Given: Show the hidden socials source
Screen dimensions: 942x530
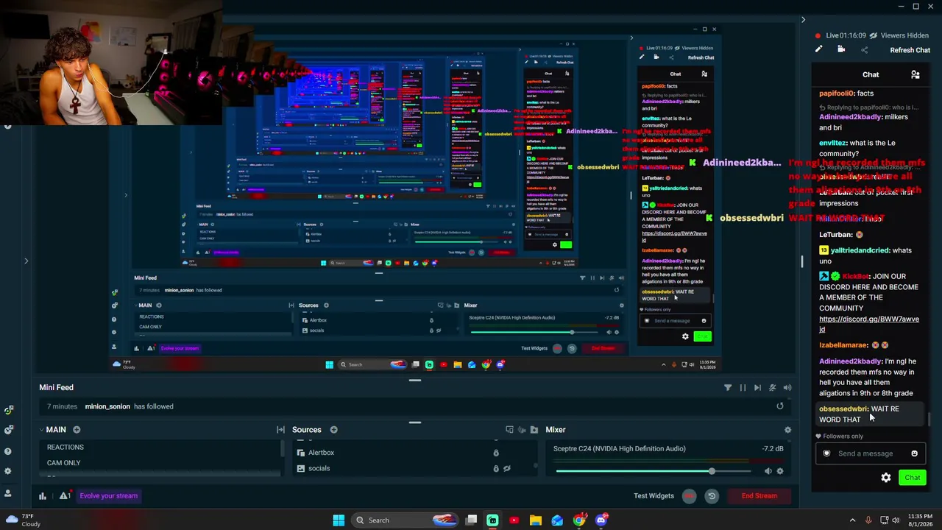Looking at the screenshot, I should 507,468.
